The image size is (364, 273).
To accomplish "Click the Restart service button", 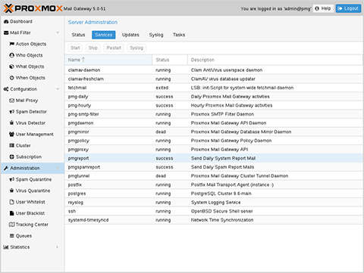I will pyautogui.click(x=114, y=48).
